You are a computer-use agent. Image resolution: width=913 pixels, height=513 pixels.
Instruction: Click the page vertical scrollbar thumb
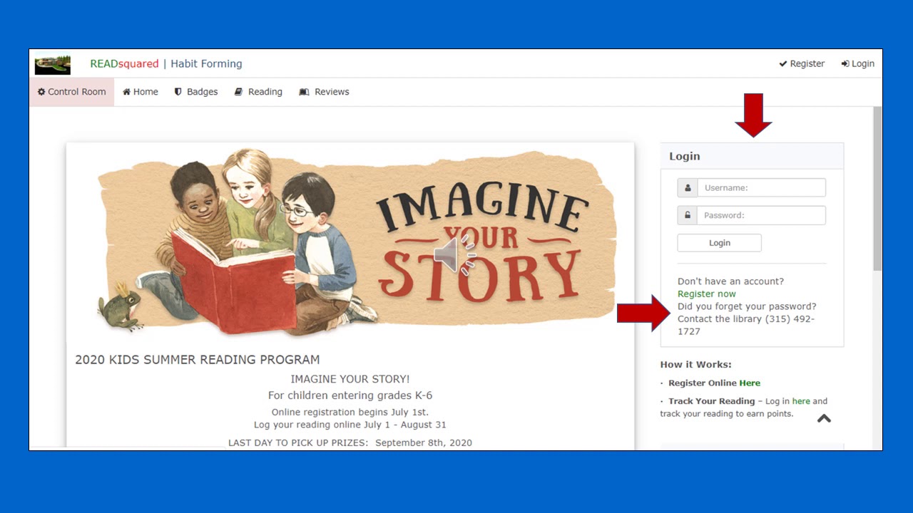coord(877,189)
